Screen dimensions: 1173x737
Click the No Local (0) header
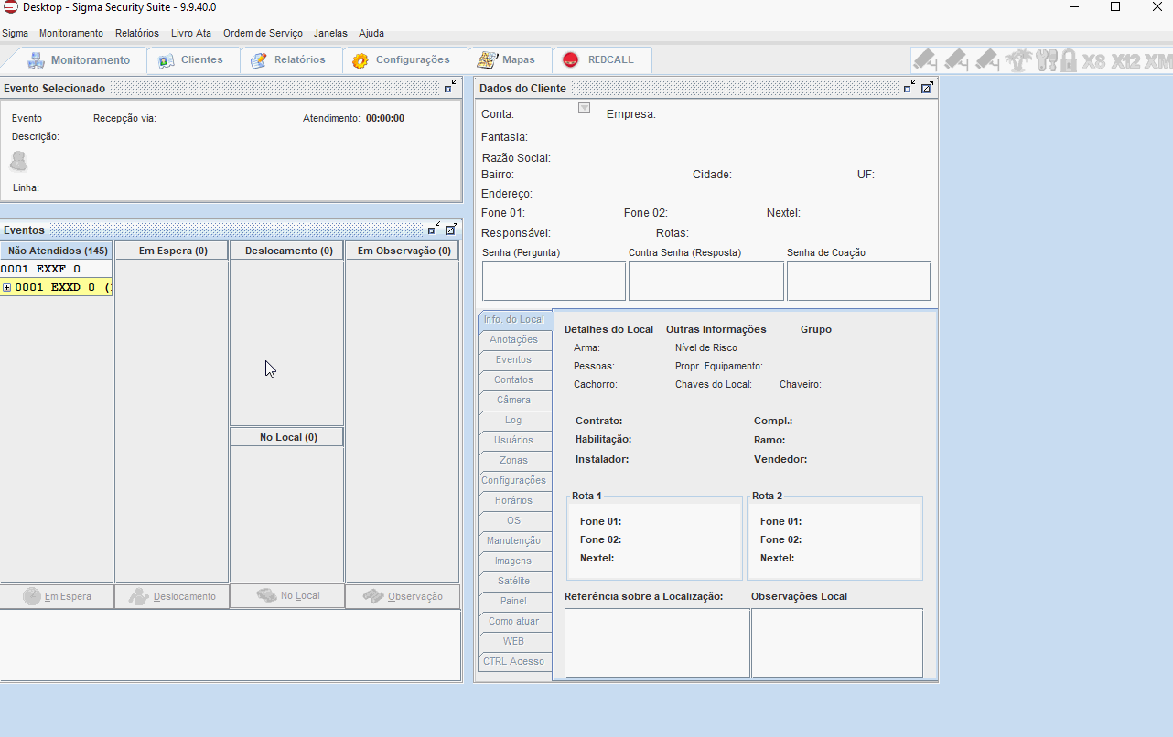[288, 437]
